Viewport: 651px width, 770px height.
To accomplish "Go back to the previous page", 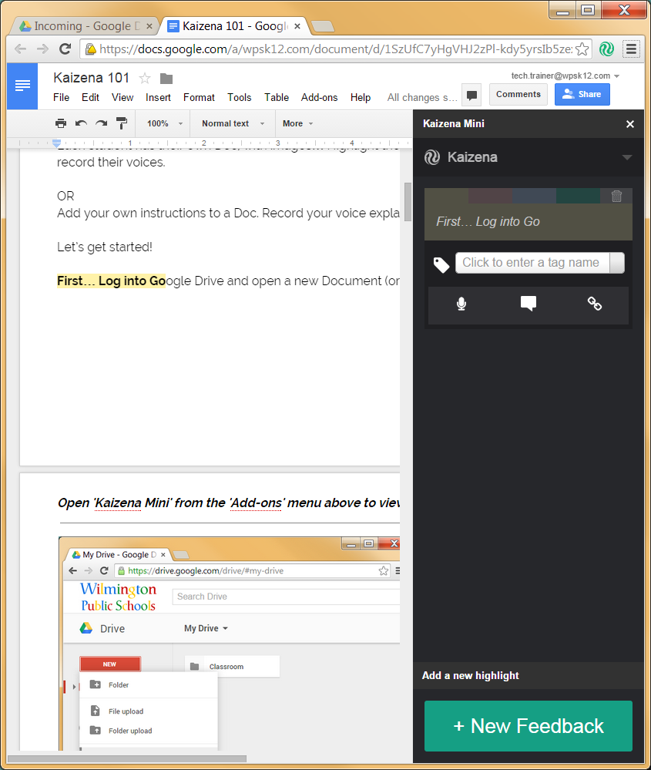I will tap(21, 49).
